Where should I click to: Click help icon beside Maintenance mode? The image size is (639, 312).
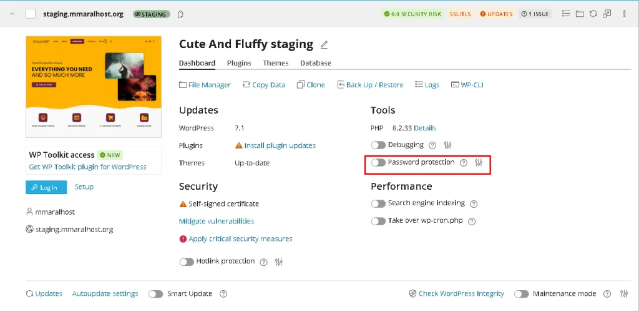point(607,294)
